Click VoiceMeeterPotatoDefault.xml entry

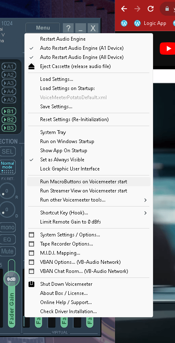coord(89,97)
